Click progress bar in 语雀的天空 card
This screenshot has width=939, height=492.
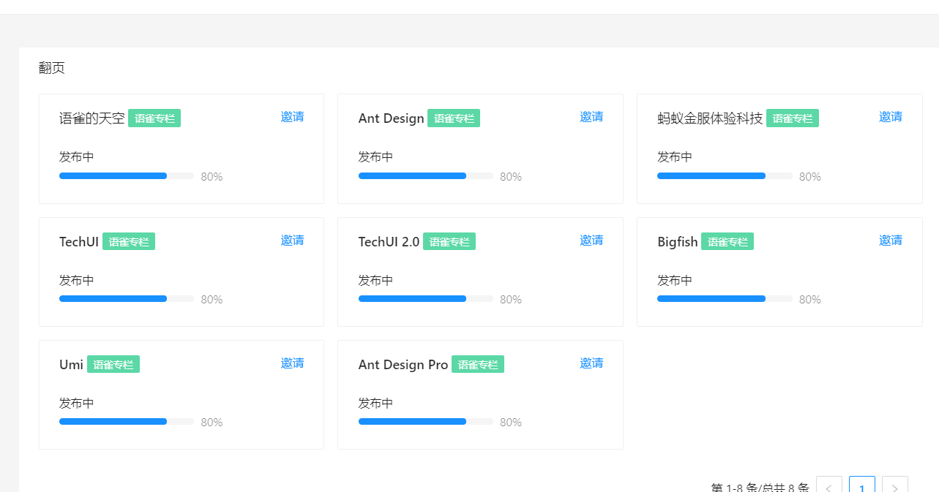(x=127, y=176)
